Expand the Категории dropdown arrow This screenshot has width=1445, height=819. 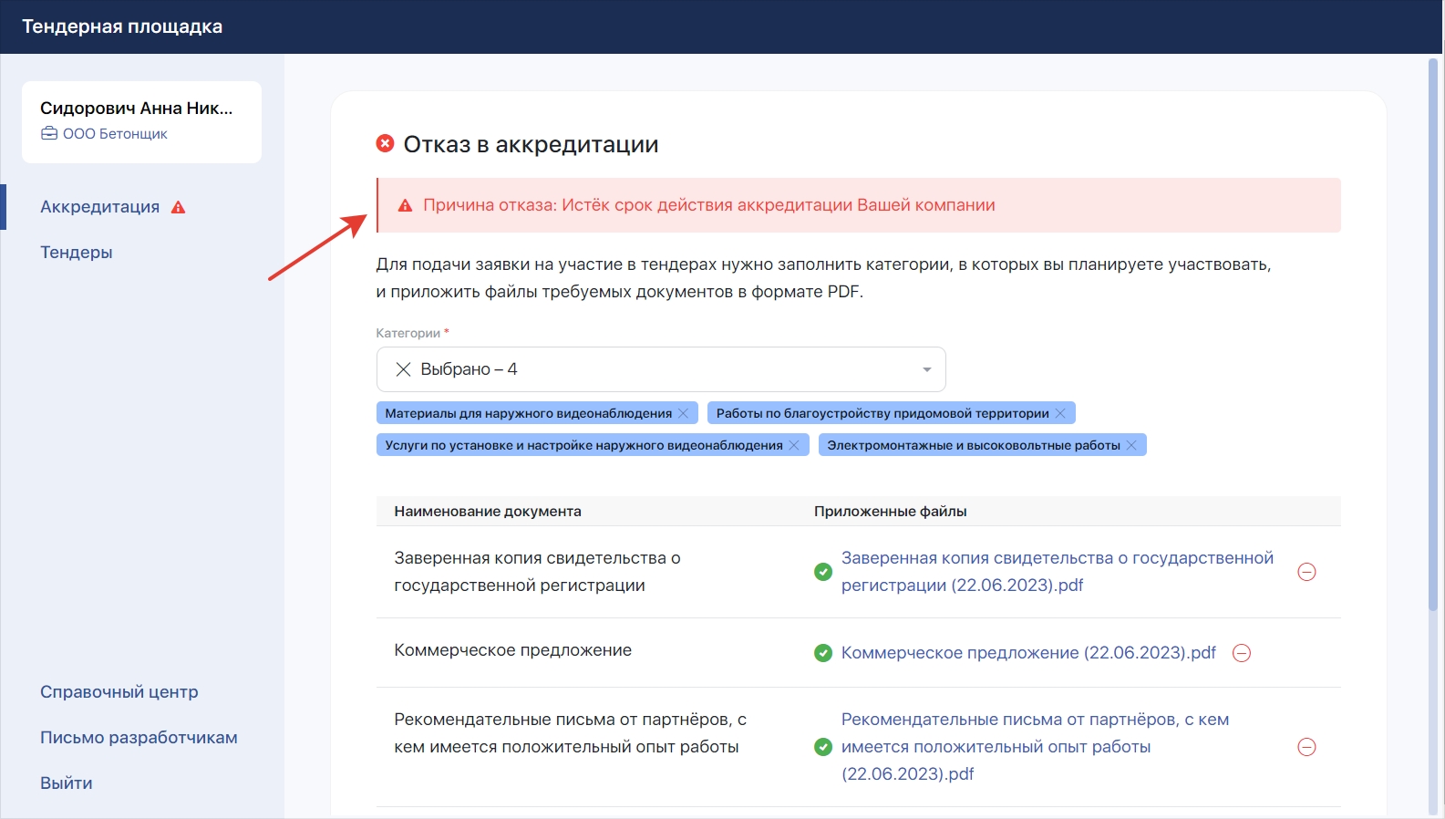point(926,369)
